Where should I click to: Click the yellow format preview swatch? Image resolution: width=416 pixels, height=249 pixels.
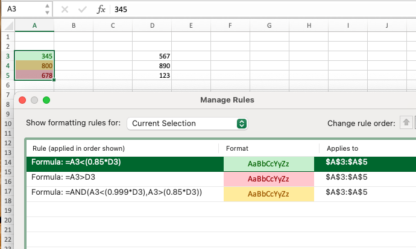(x=269, y=194)
